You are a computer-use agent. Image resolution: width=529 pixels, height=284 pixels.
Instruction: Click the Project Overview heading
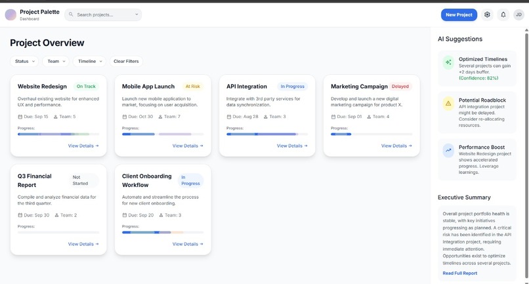coord(47,43)
